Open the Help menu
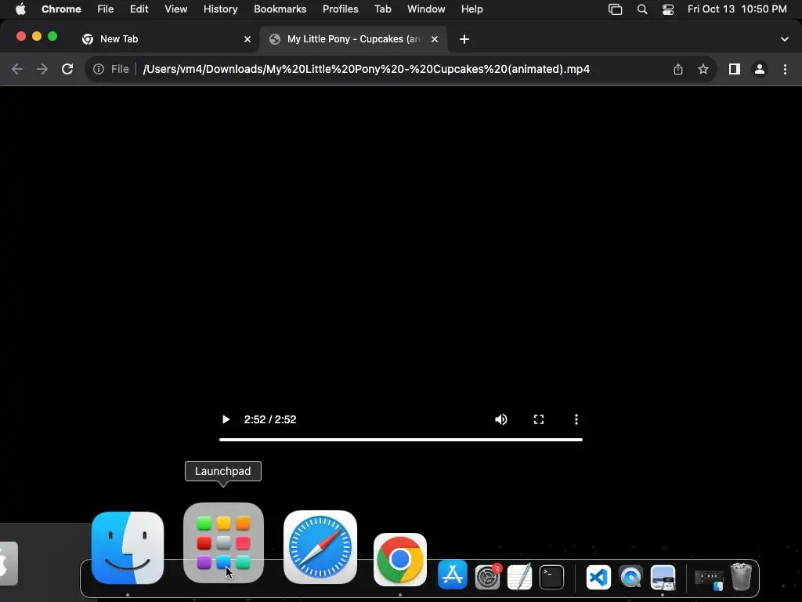The image size is (802, 602). click(472, 9)
